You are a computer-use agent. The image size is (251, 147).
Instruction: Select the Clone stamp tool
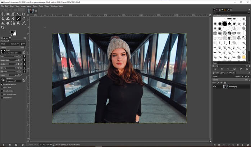[3, 23]
